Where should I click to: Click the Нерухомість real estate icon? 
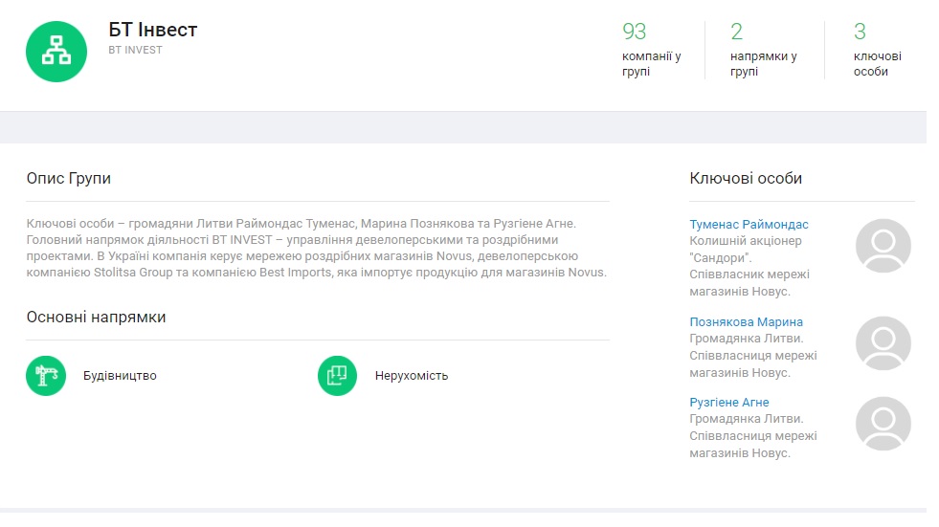coord(337,375)
